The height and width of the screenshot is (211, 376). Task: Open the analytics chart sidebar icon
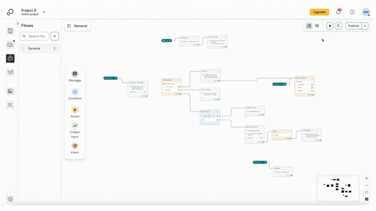click(x=10, y=92)
